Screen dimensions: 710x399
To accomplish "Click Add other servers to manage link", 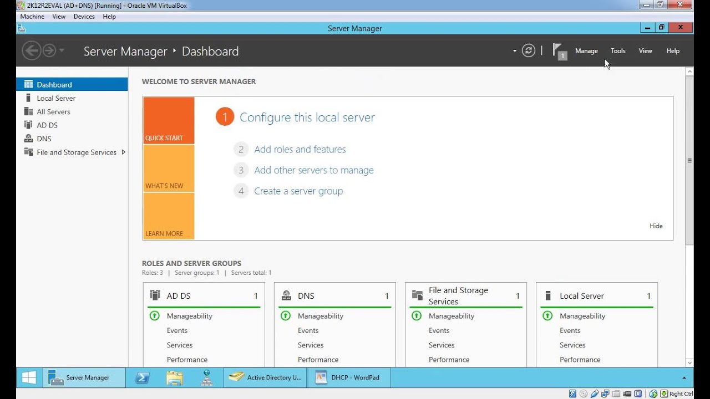I will coord(314,170).
